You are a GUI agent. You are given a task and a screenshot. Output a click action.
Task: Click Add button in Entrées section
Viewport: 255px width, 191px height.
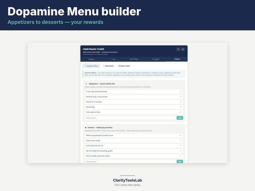[x=180, y=162]
